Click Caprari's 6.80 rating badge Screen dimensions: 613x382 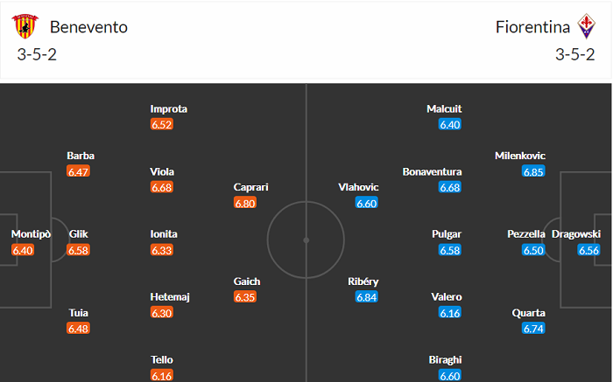[245, 203]
